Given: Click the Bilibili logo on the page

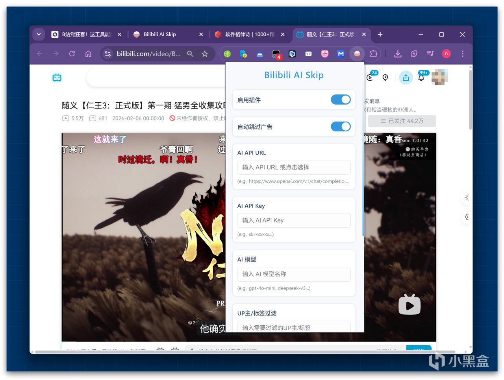Looking at the screenshot, I should [x=57, y=77].
